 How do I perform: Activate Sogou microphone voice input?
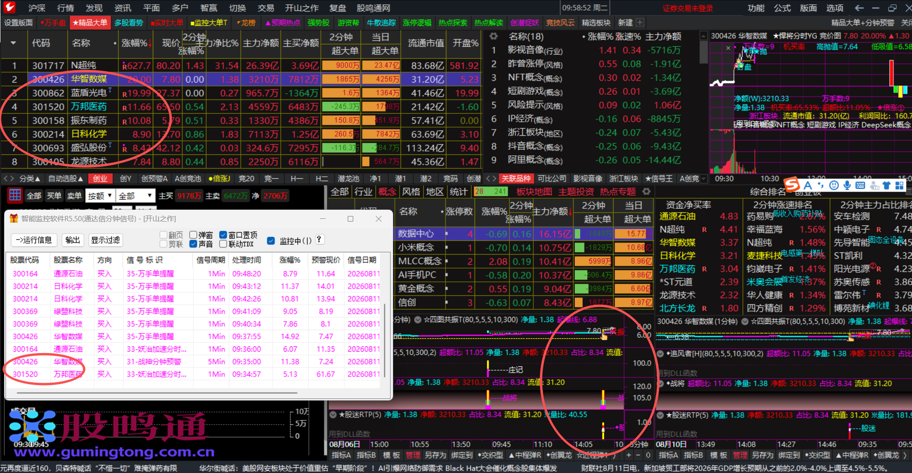(847, 185)
